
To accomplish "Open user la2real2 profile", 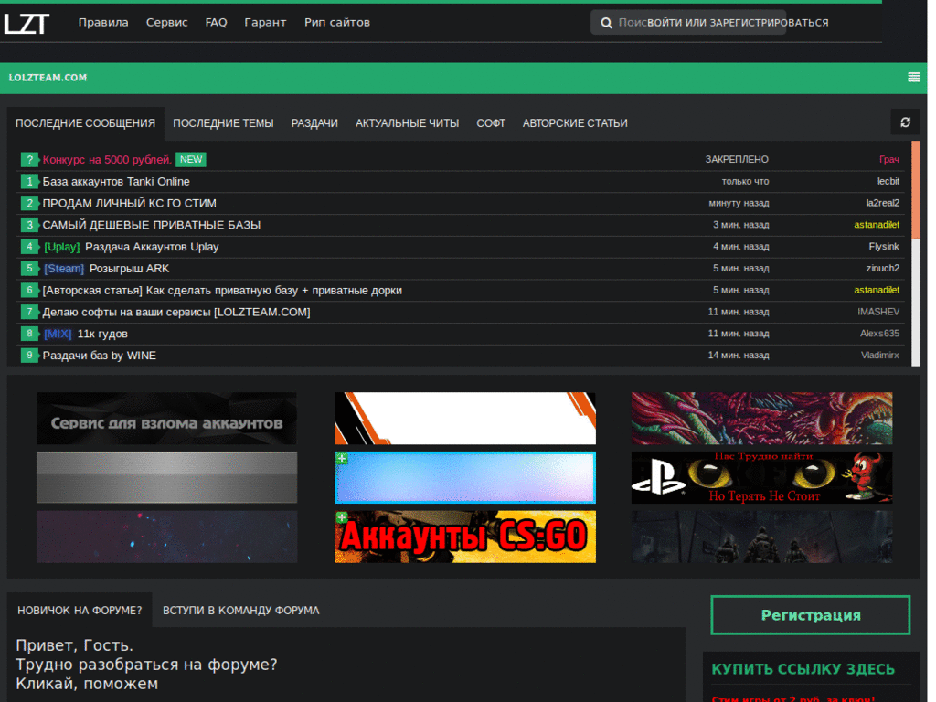I will (x=883, y=203).
